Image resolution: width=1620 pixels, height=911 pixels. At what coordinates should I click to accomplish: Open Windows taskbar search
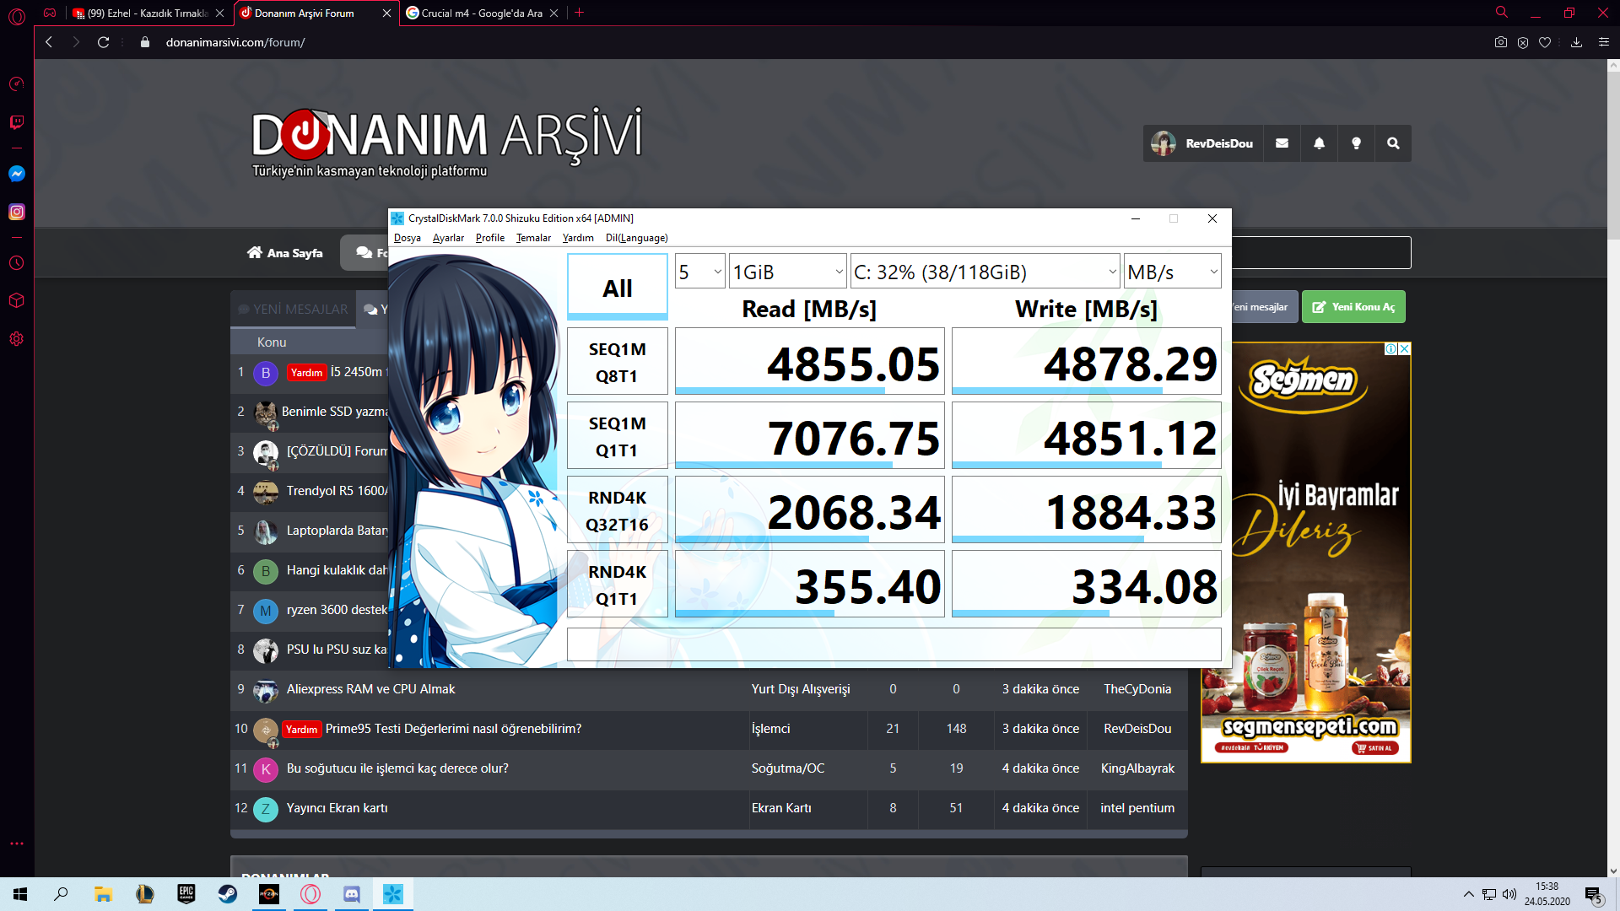pos(61,894)
